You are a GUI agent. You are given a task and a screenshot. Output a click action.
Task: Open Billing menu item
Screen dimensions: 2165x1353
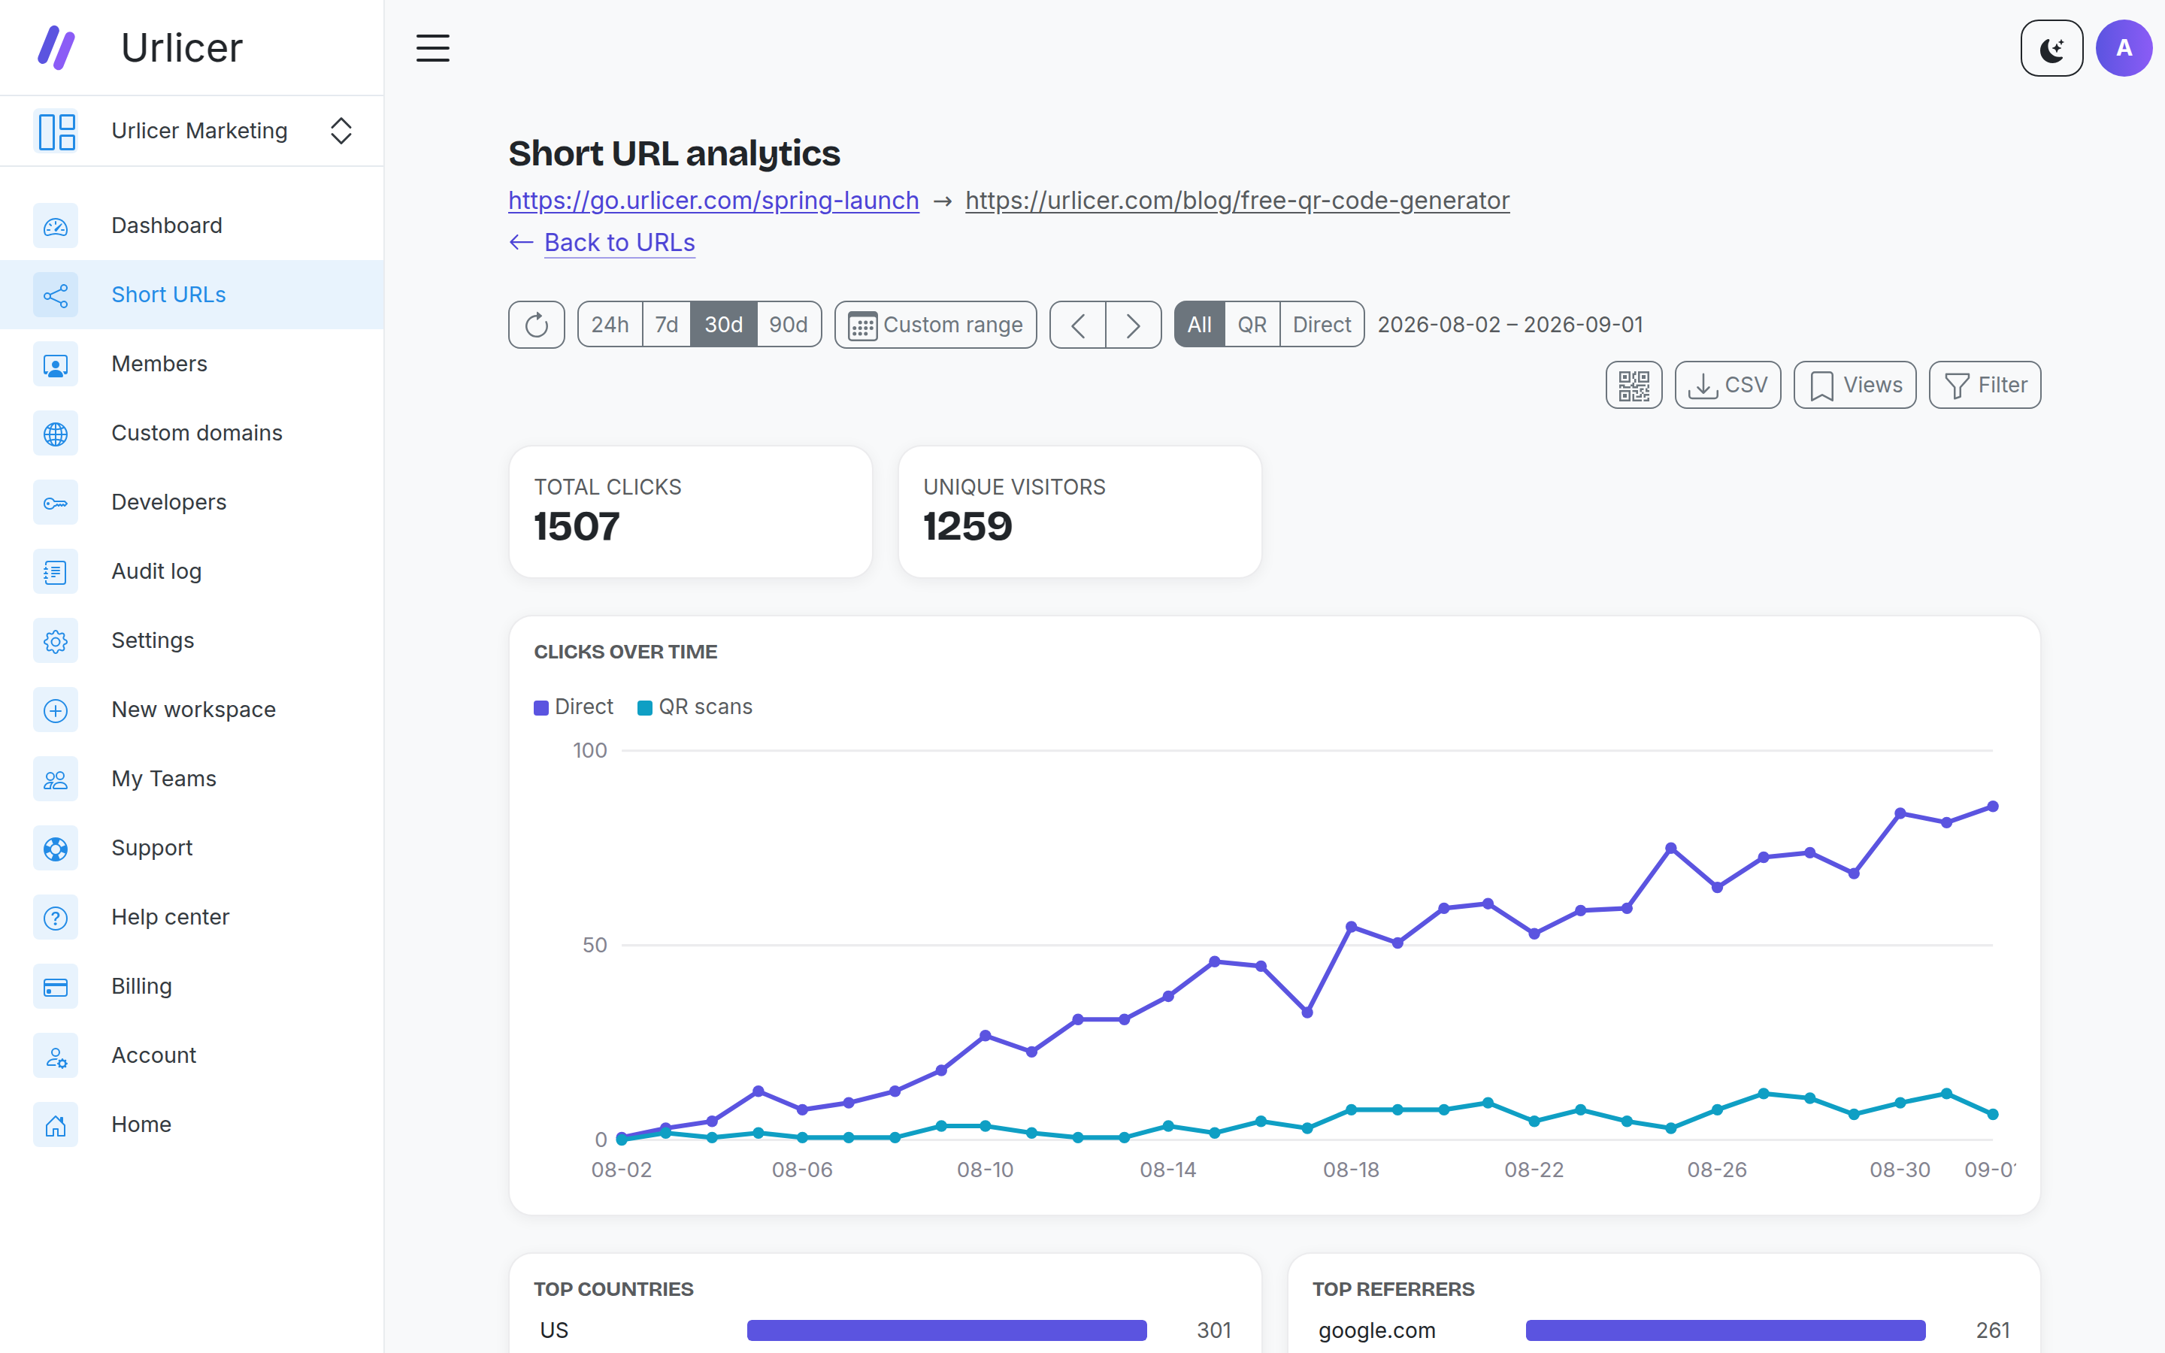click(x=192, y=986)
